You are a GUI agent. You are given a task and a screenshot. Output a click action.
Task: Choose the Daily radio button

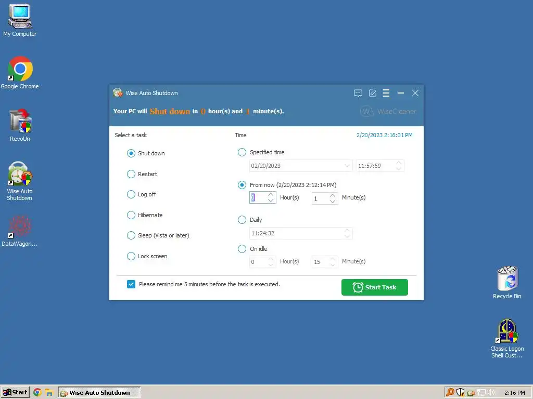[x=242, y=220]
